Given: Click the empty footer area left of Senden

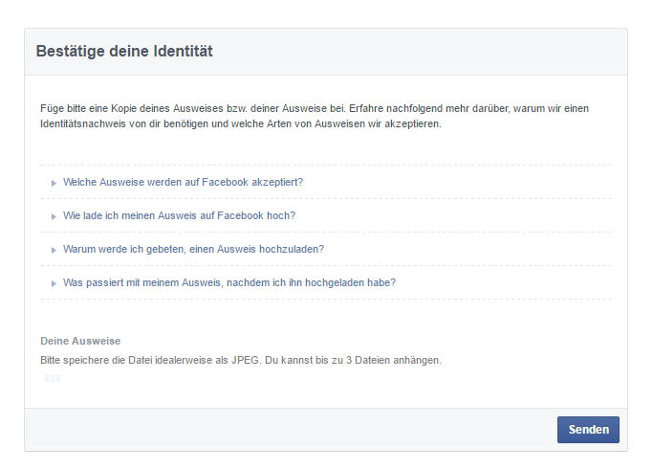Looking at the screenshot, I should [287, 430].
